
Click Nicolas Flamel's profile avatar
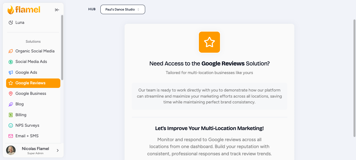pos(11,150)
